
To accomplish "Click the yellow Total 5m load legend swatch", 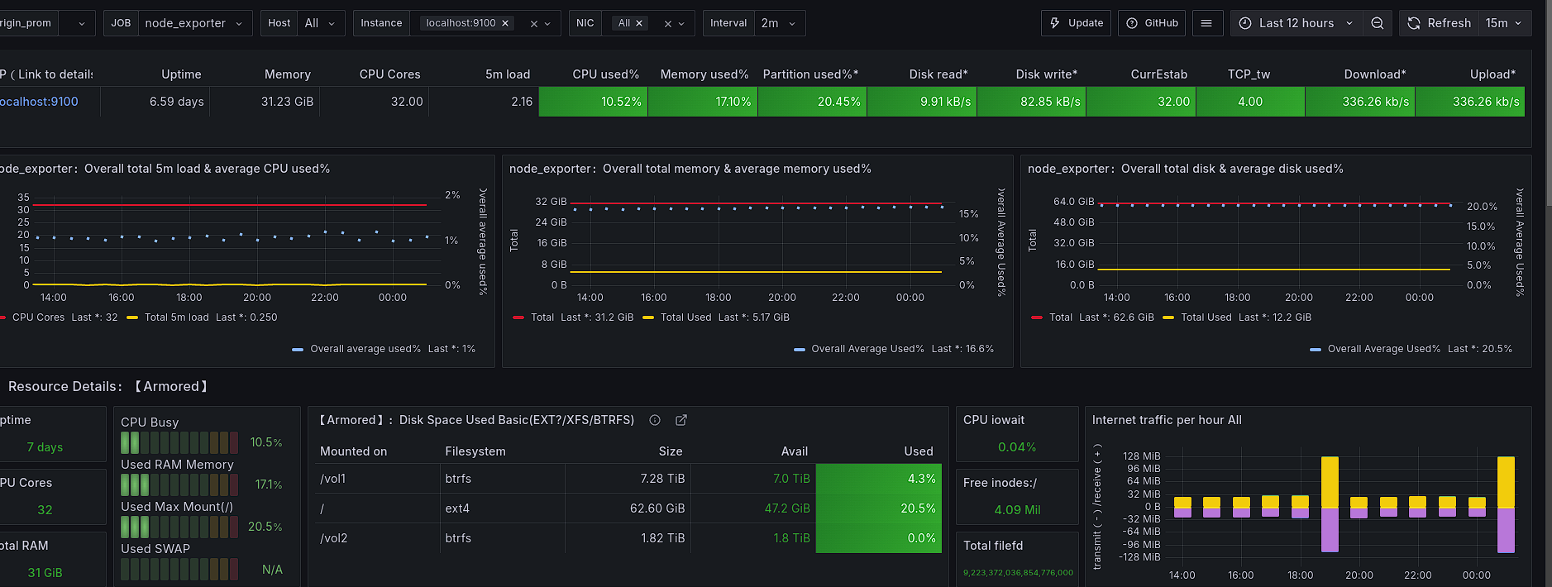I will (132, 317).
